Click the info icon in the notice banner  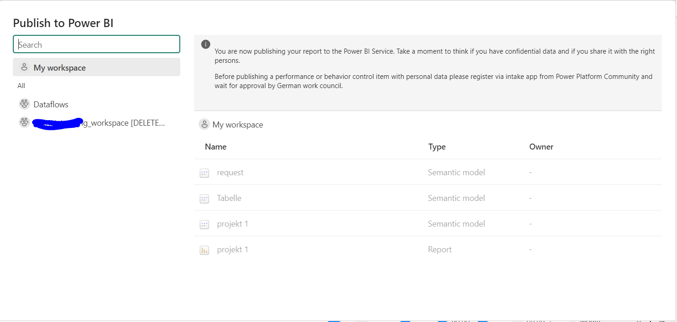coord(205,44)
